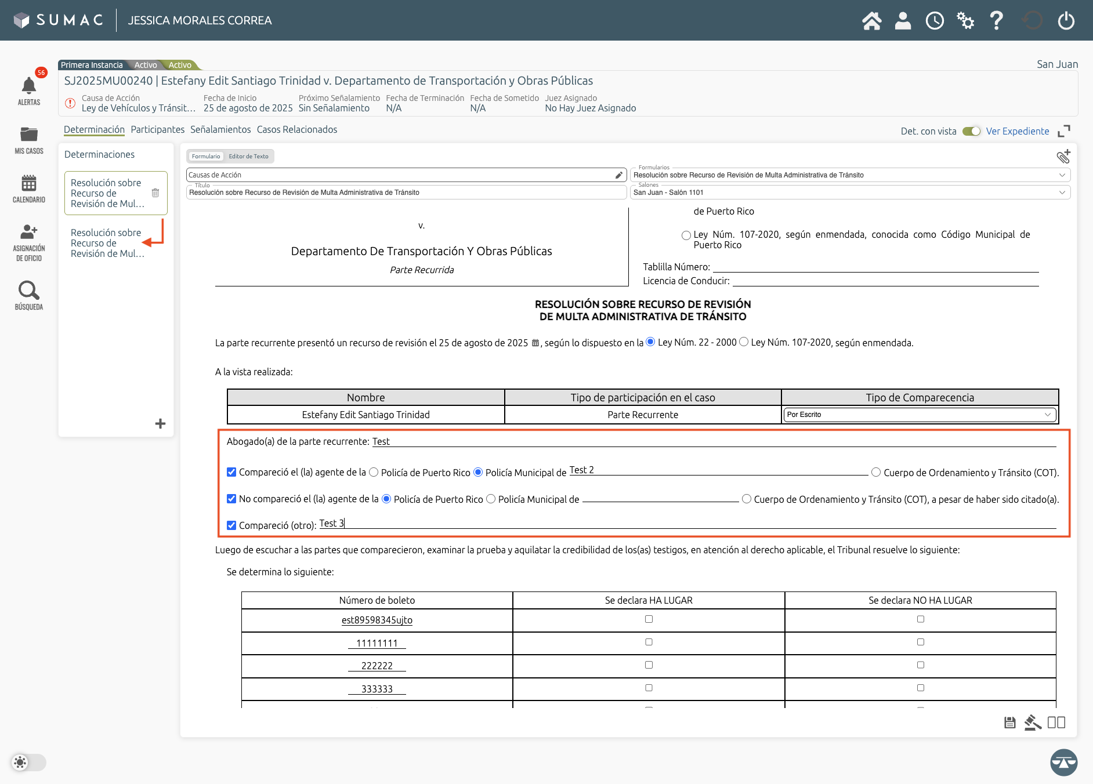This screenshot has height=784, width=1093.
Task: Click the save diskette icon
Action: coord(1009,723)
